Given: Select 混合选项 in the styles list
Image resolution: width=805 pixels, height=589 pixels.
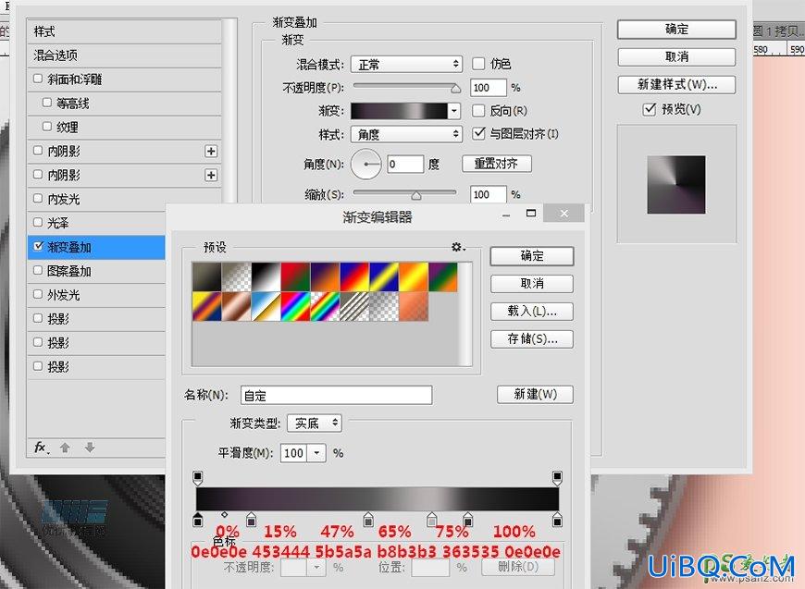Looking at the screenshot, I should 124,55.
